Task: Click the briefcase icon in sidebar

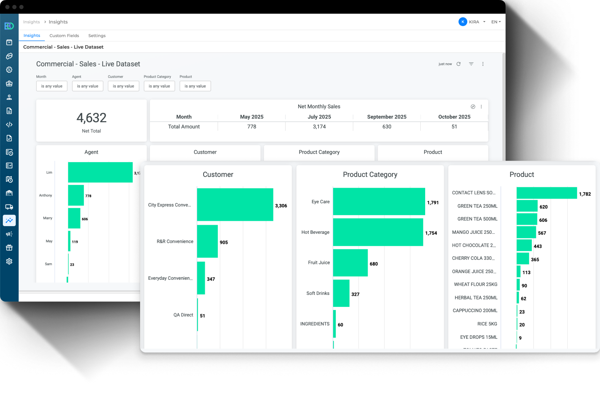Action: pos(9,84)
